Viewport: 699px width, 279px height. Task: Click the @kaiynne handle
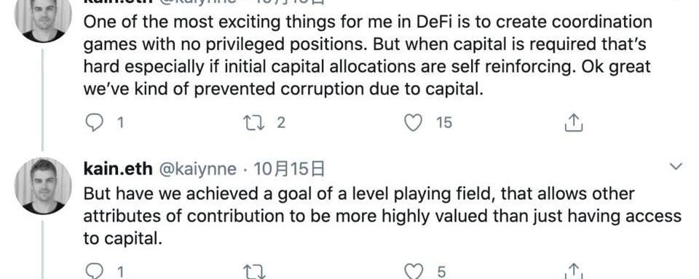click(197, 169)
